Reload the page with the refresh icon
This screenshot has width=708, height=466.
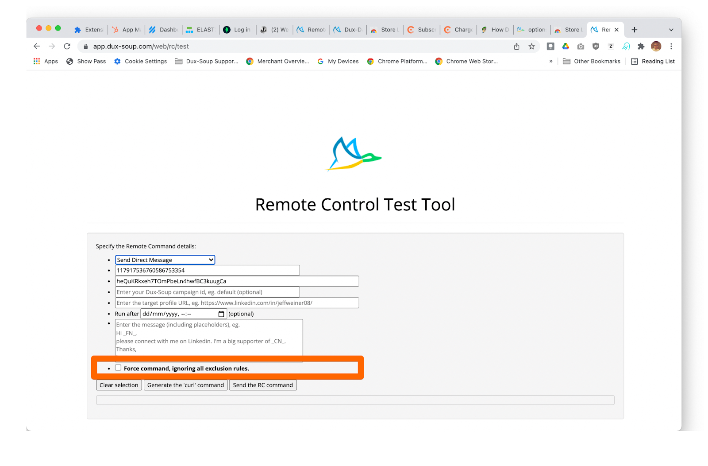(67, 46)
